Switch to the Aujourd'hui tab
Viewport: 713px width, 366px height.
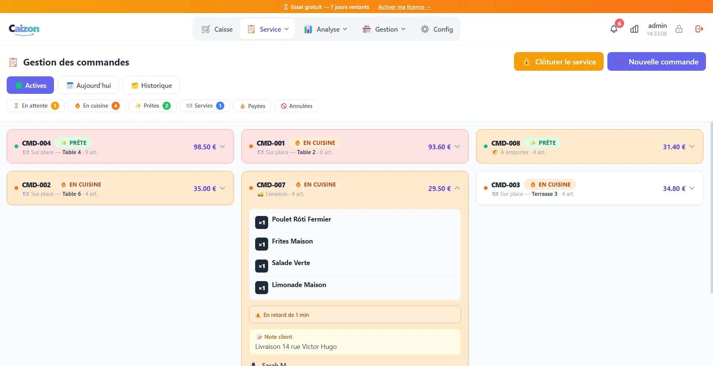coord(88,85)
